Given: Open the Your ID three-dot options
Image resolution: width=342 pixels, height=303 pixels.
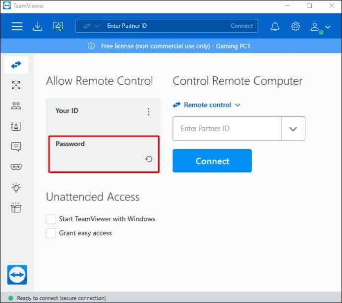Looking at the screenshot, I should (149, 112).
